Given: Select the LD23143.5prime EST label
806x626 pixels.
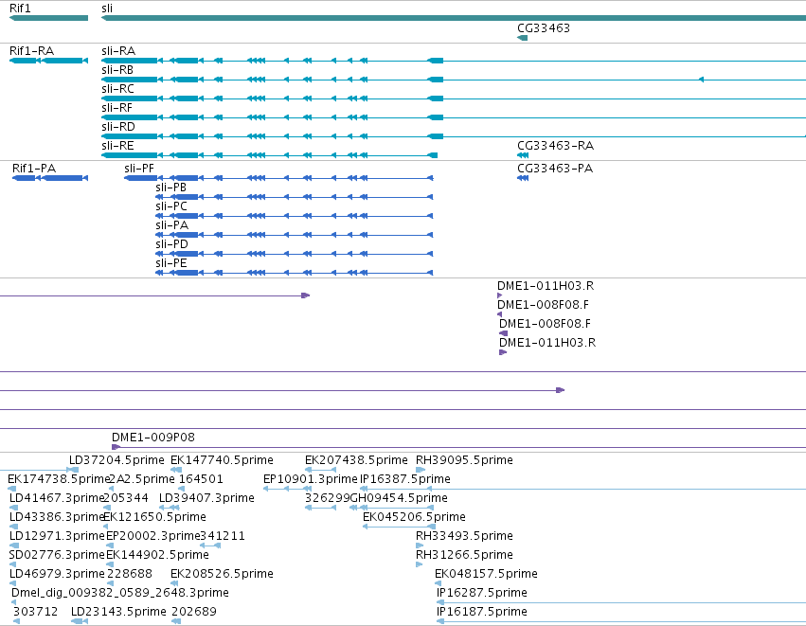Looking at the screenshot, I should pyautogui.click(x=118, y=612).
